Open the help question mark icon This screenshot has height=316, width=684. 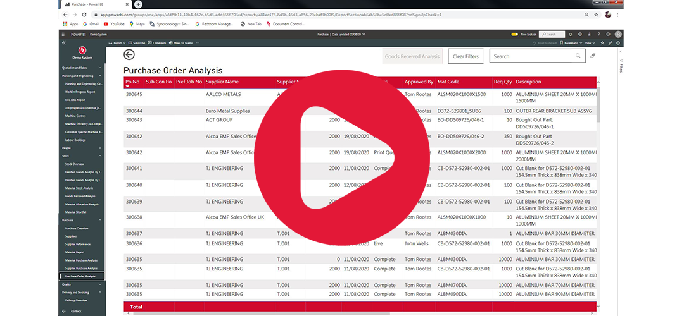coord(598,34)
